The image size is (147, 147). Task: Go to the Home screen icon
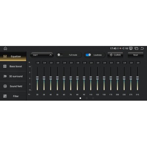click(x=6, y=49)
